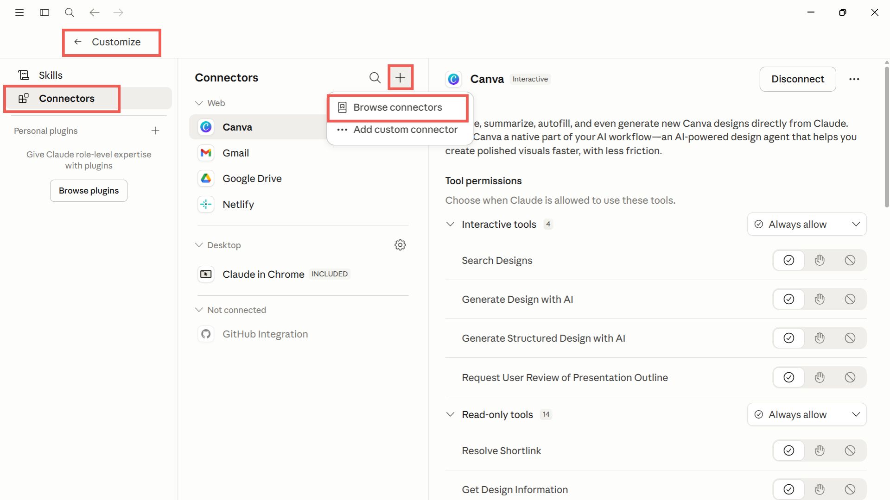Viewport: 890px width, 500px height.
Task: Click the Disconnect button
Action: pyautogui.click(x=797, y=79)
